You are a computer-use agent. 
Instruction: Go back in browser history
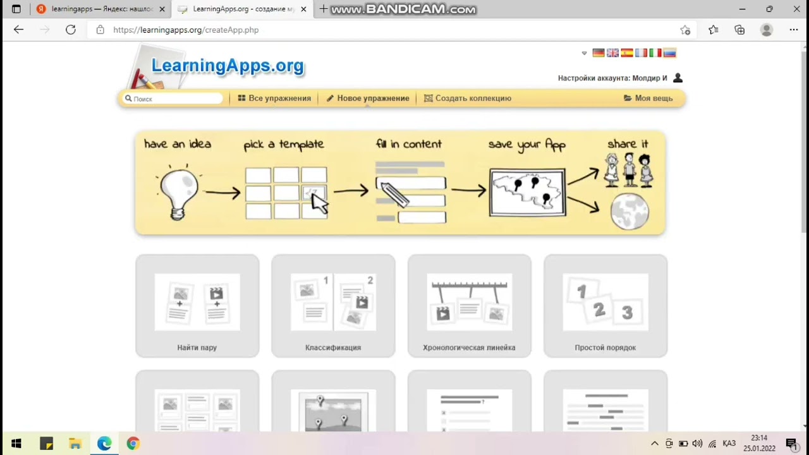coord(18,30)
